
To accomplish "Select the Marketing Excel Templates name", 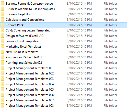I will [x=24, y=47].
